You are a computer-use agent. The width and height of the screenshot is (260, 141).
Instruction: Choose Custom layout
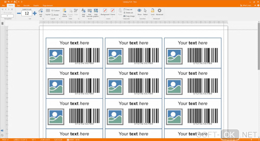[x=55, y=10]
